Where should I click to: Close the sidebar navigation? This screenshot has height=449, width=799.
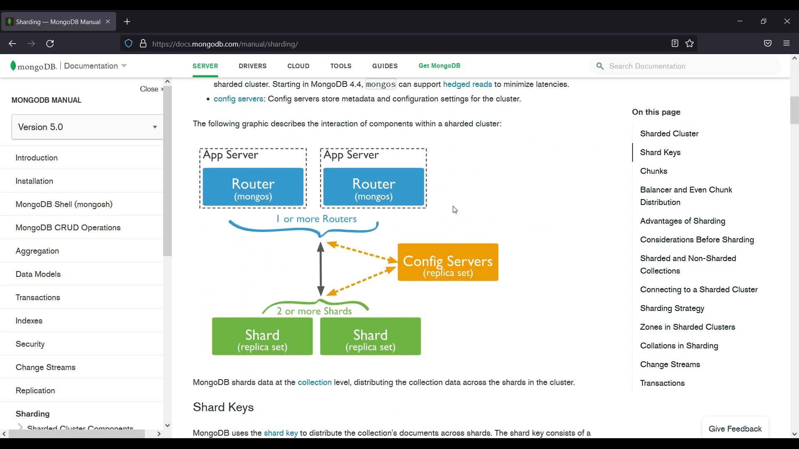click(151, 89)
